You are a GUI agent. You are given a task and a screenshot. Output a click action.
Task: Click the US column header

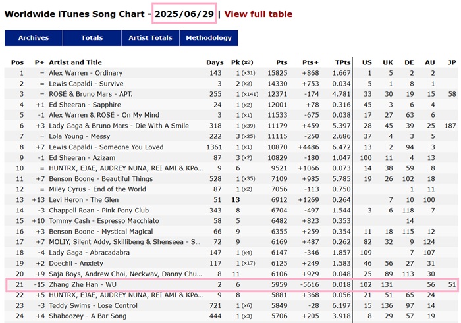coord(367,62)
